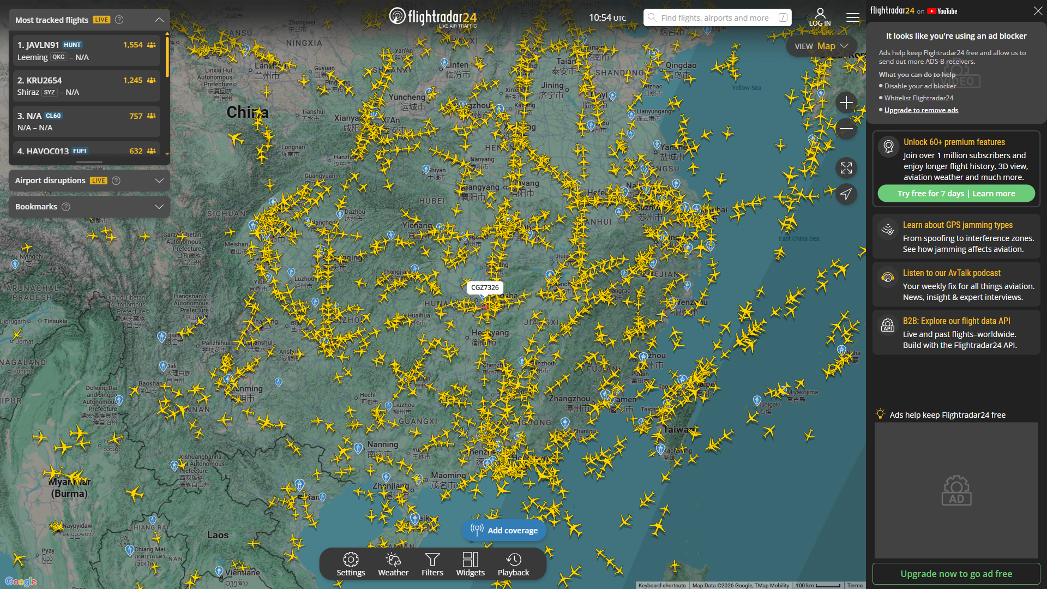This screenshot has height=589, width=1047.
Task: Click the help icon beside Most tracked flights
Action: click(x=119, y=20)
